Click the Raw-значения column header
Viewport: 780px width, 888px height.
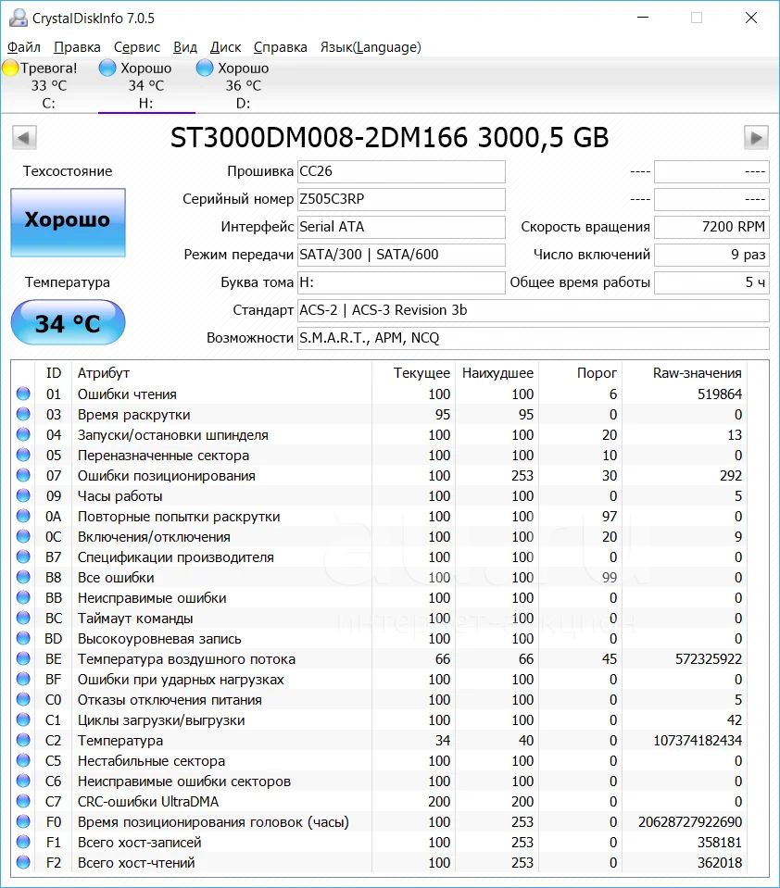click(x=683, y=372)
